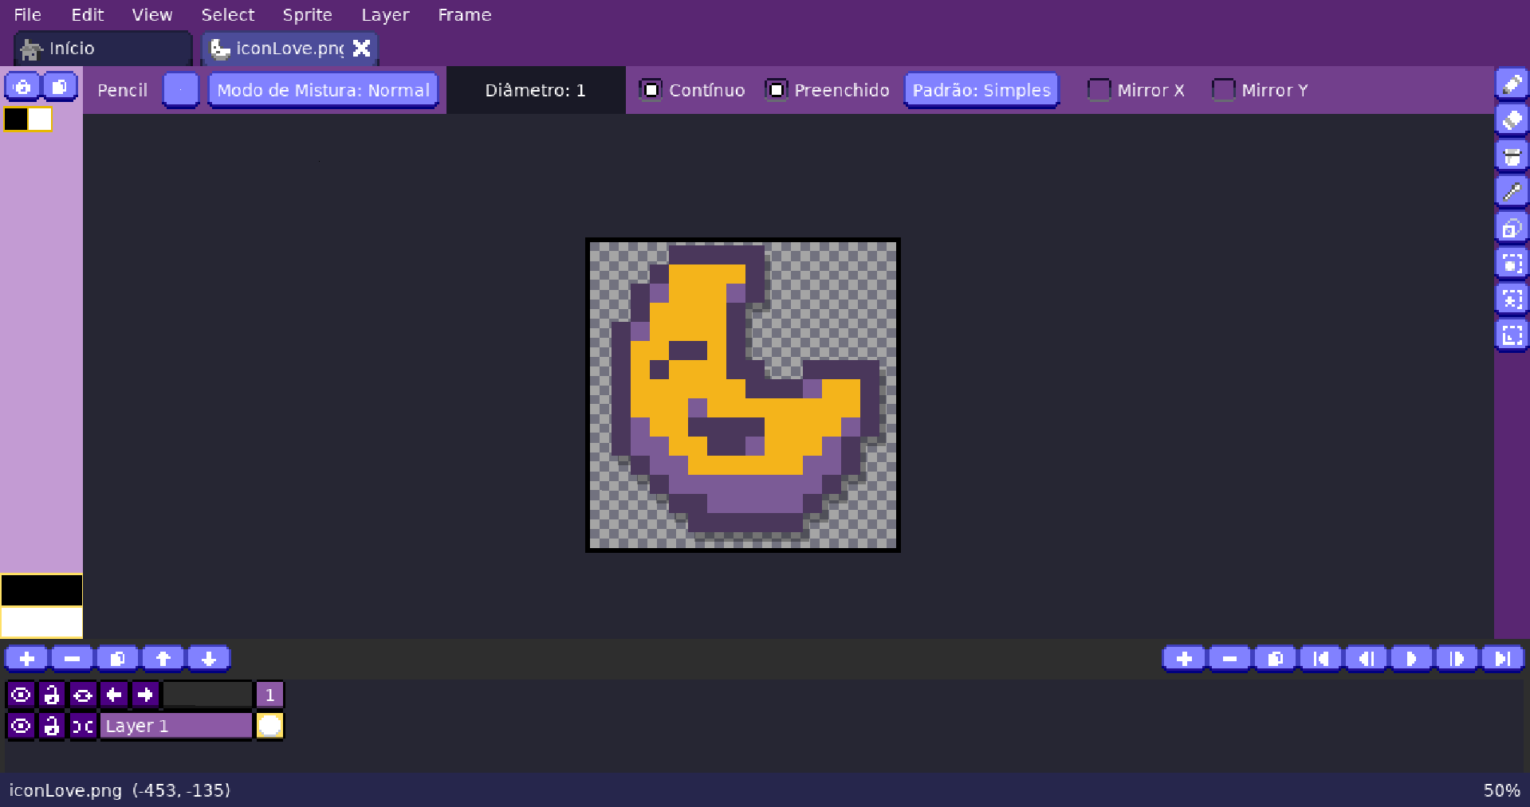This screenshot has width=1530, height=807.
Task: Switch to the Início tab
Action: [x=104, y=49]
